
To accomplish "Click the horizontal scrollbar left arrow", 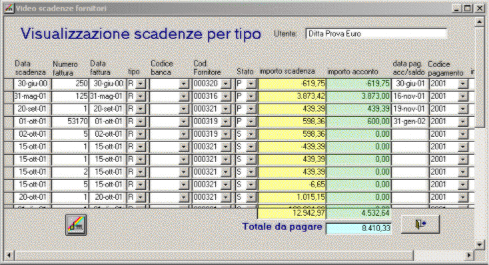I will (9, 255).
